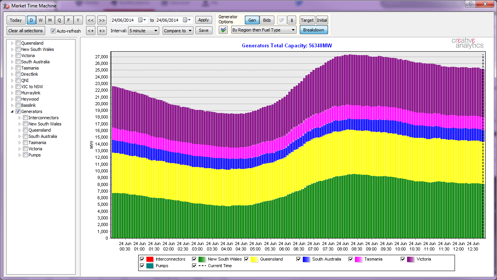
Task: Click the dashed Current Time marker line
Action: (x=483, y=146)
